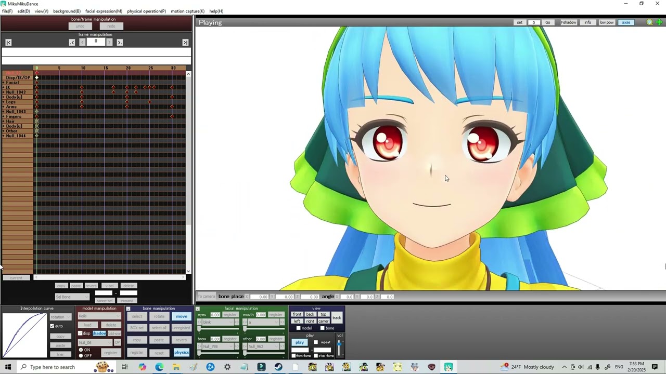The height and width of the screenshot is (374, 666).
Task: Launch Microsoft Edge from the taskbar
Action: click(x=159, y=367)
